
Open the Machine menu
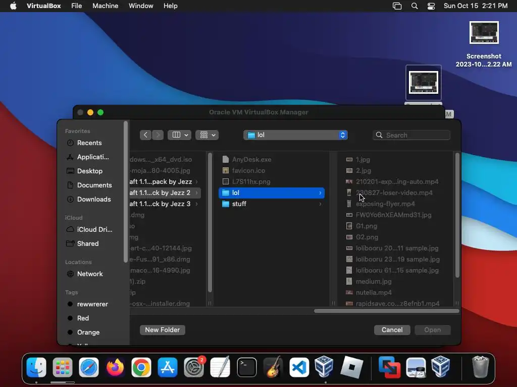click(105, 6)
